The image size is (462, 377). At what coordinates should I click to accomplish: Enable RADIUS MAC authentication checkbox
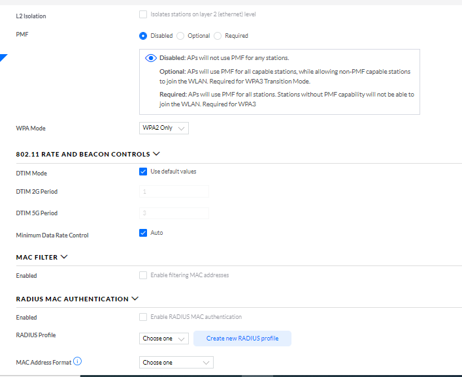click(x=143, y=317)
